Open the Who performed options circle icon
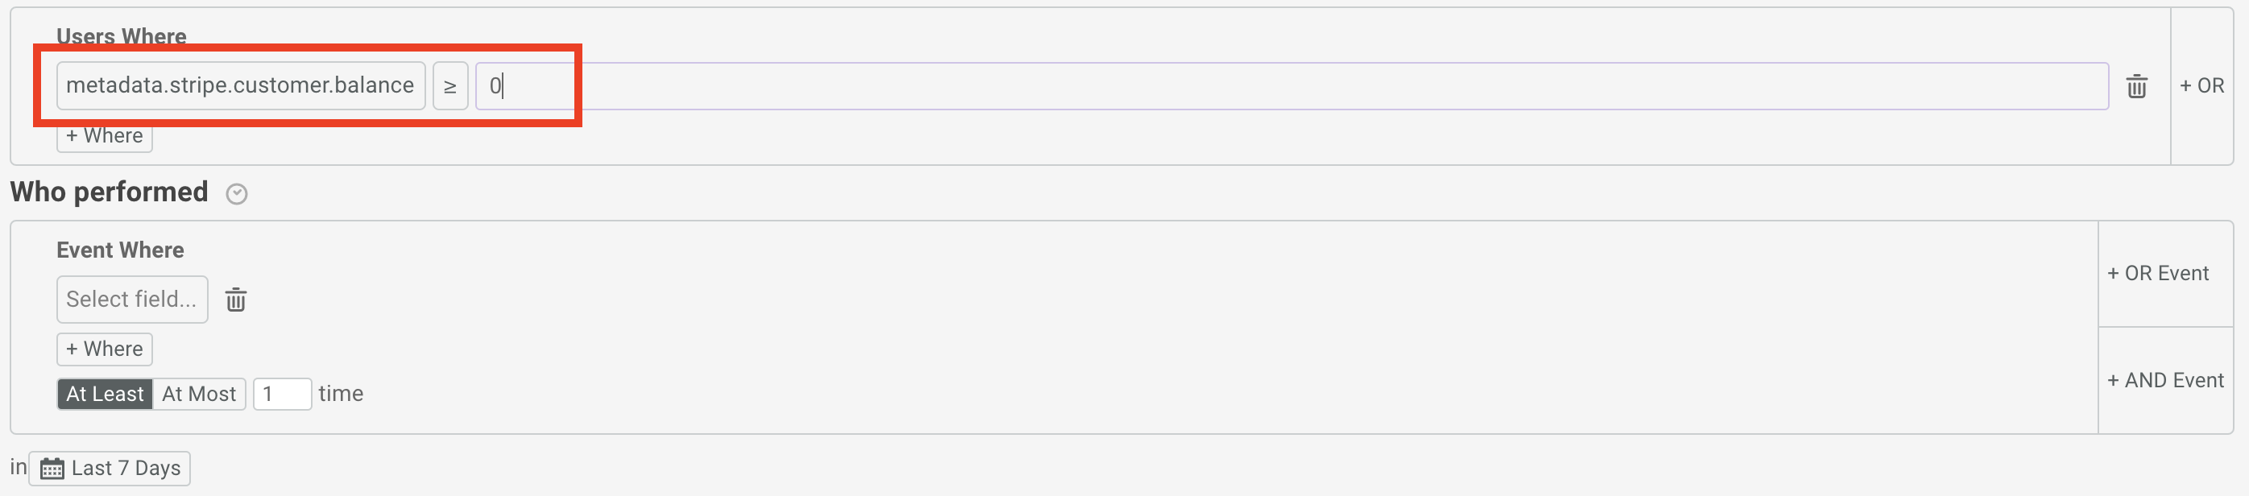 (237, 194)
